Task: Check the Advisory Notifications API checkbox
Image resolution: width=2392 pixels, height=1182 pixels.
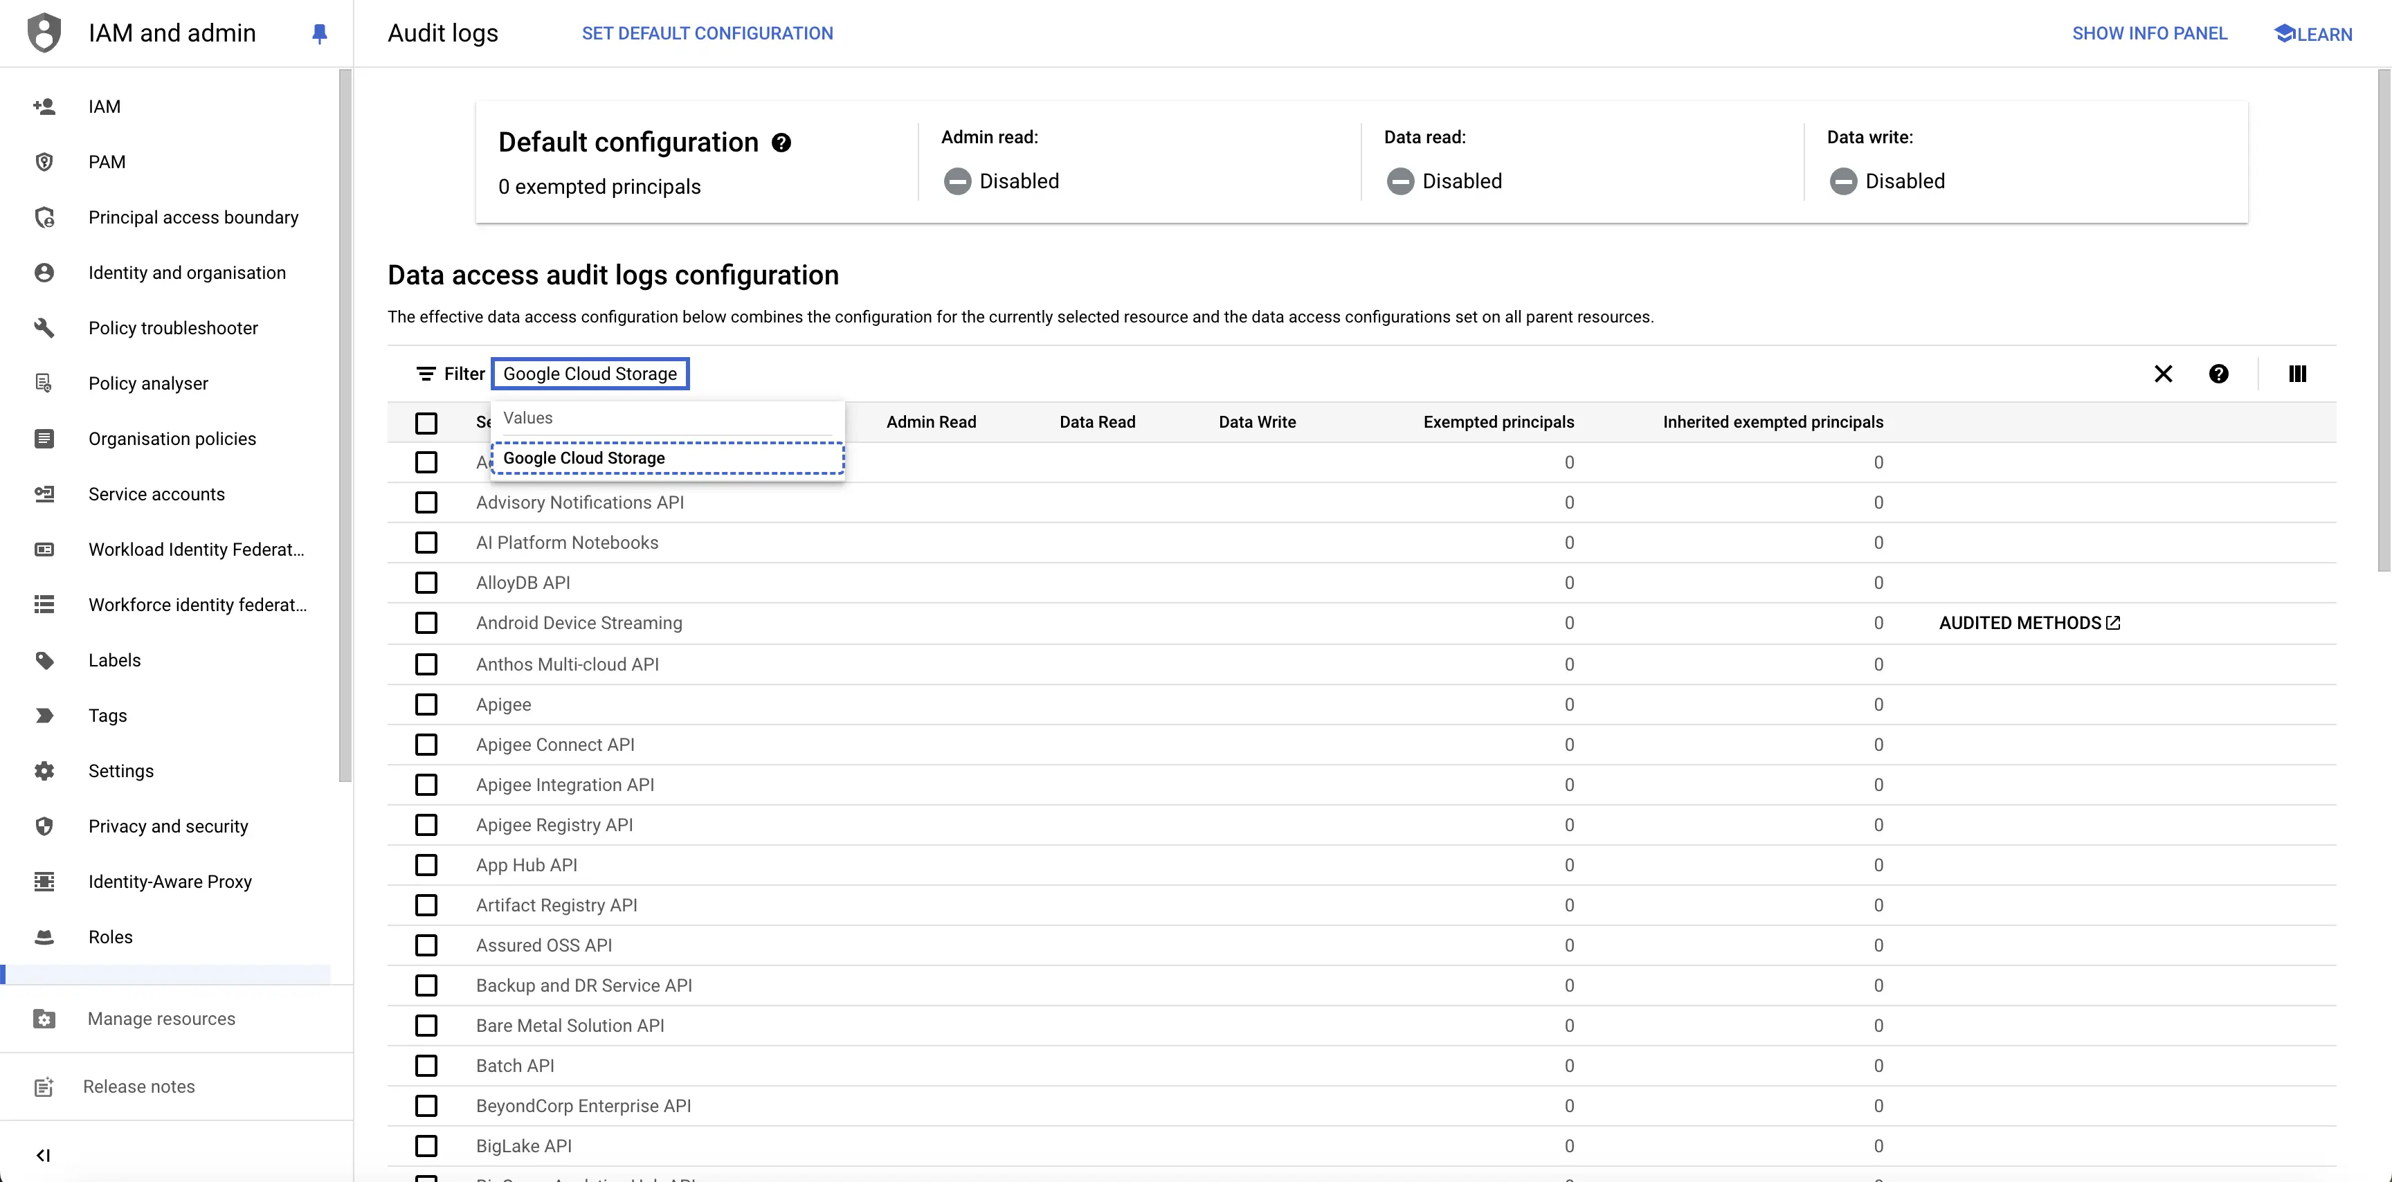Action: tap(425, 502)
